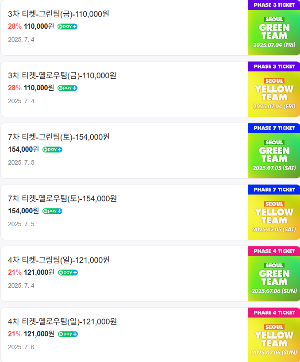
Task: Click the PHASE 3 TICKET banner on the top image
Action: click(x=273, y=5)
